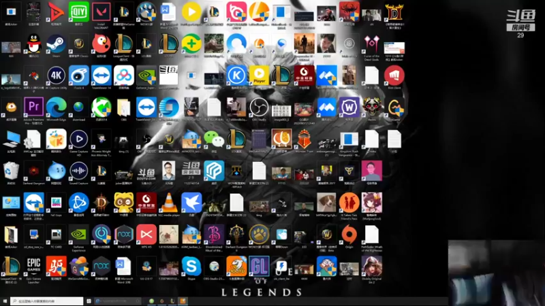The width and height of the screenshot is (545, 306).
Task: Open the Recycle Bin
Action: pos(11,171)
